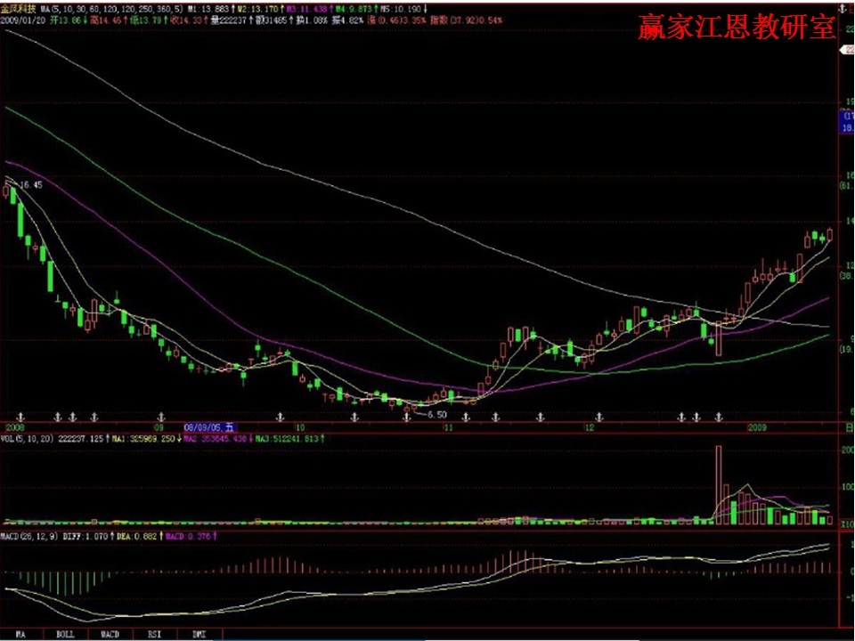Click the leftmost anchor marker on the timeline

[20, 417]
